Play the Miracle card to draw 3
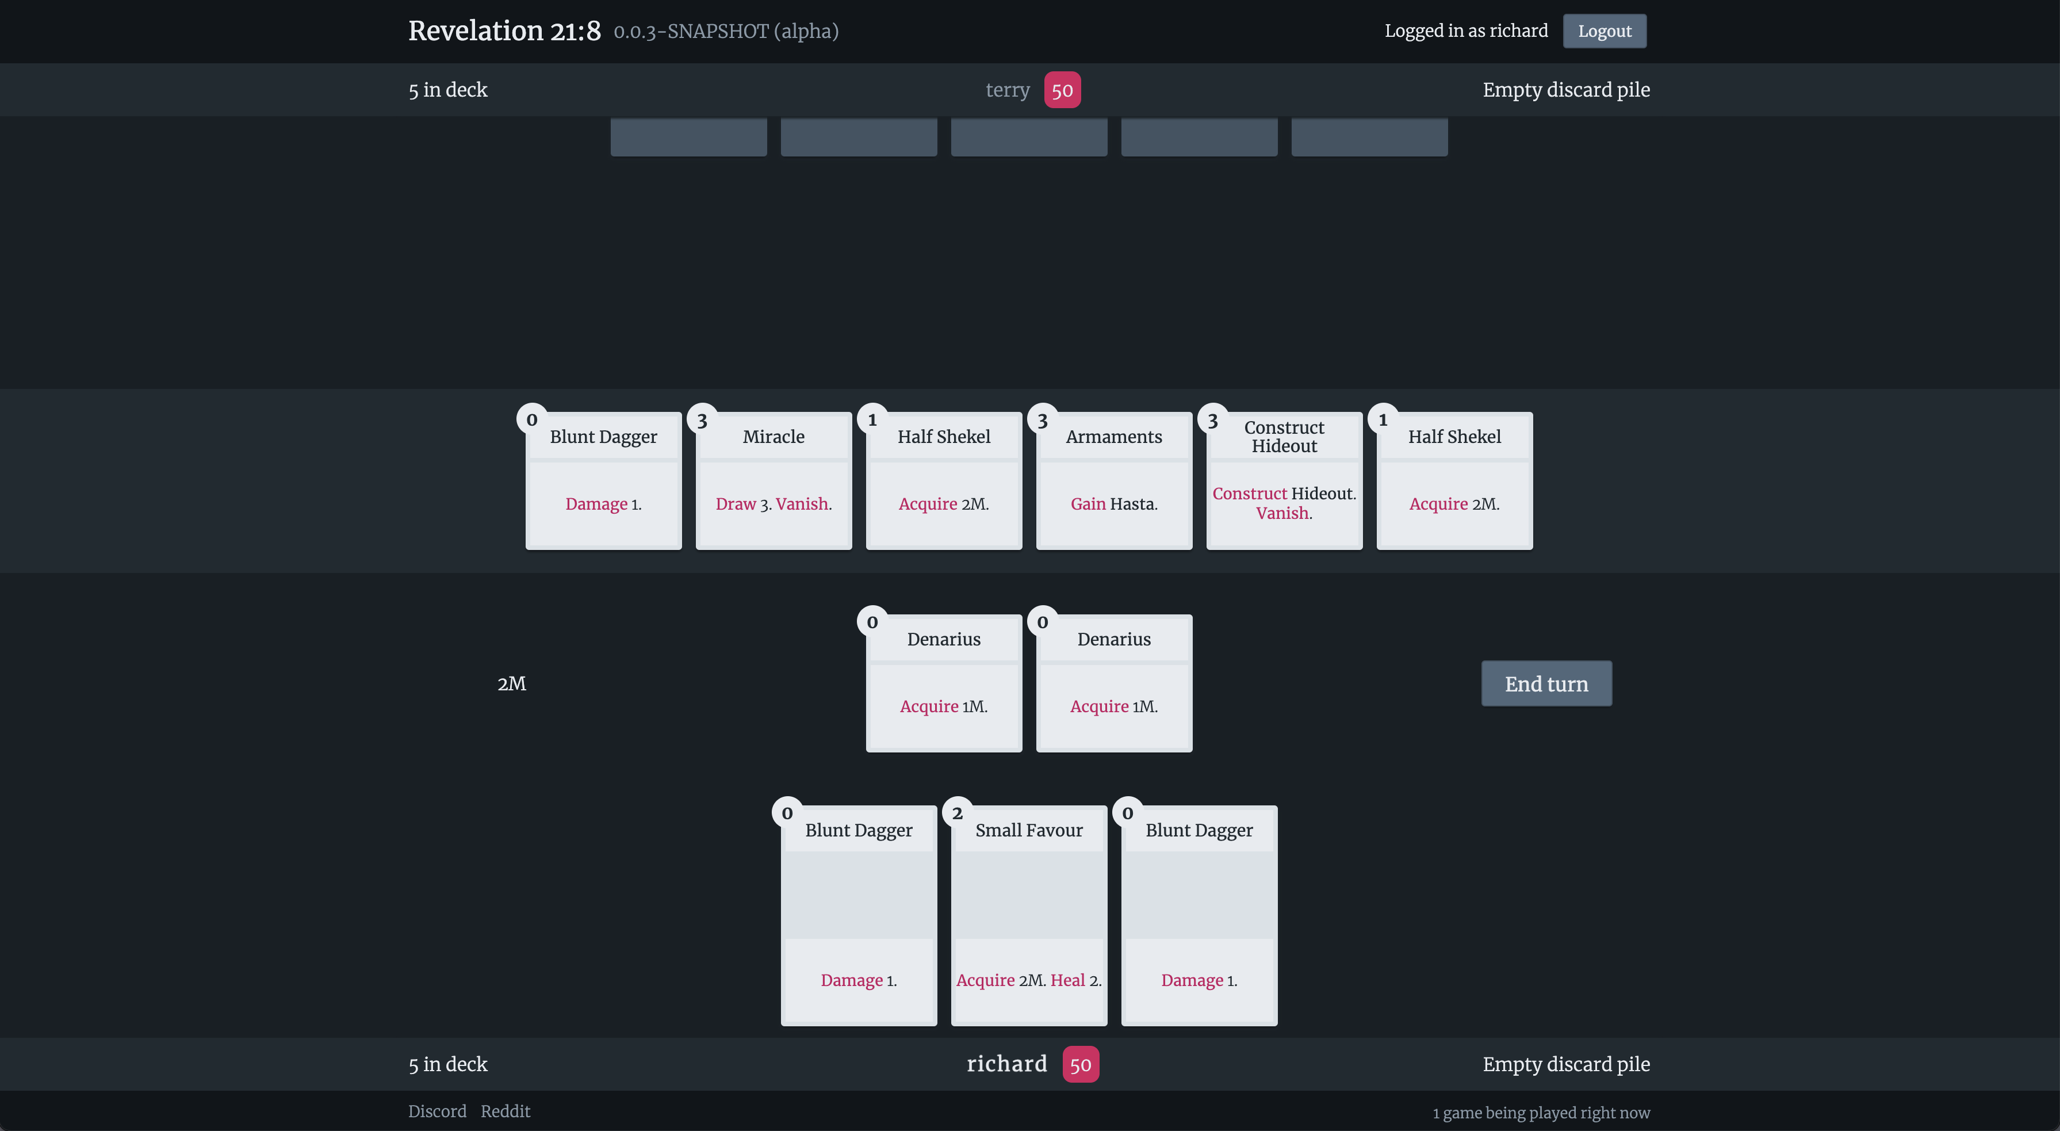 pos(772,480)
